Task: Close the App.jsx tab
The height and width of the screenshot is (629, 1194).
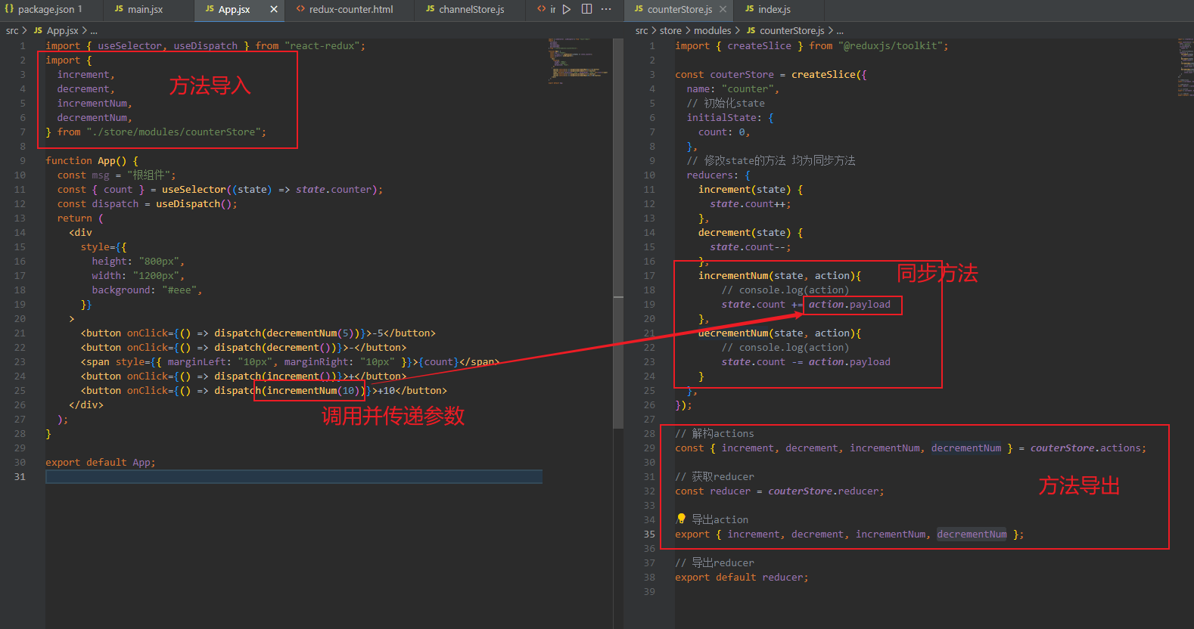Action: 274,9
